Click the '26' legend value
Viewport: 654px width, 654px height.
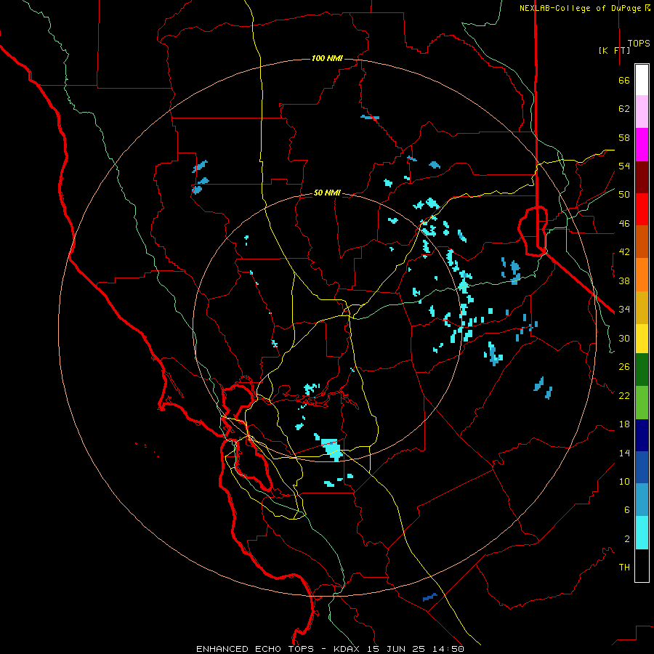pos(624,367)
